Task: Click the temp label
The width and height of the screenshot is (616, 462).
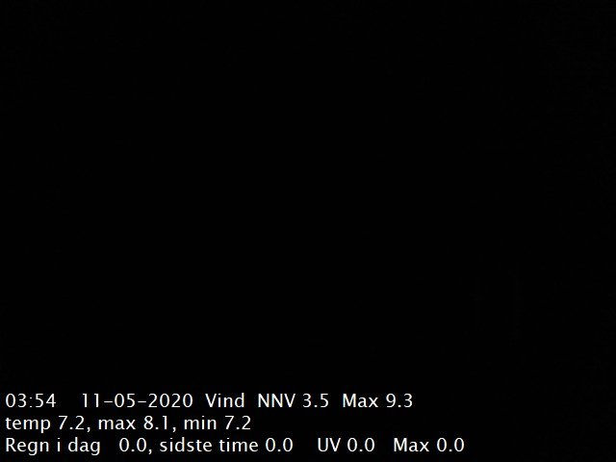Action: (x=28, y=423)
